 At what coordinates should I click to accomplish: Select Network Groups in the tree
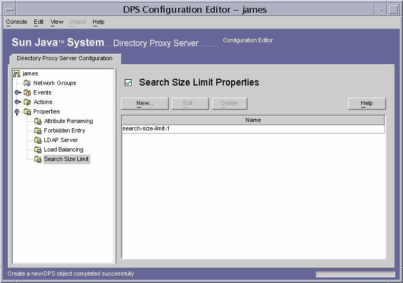click(55, 83)
